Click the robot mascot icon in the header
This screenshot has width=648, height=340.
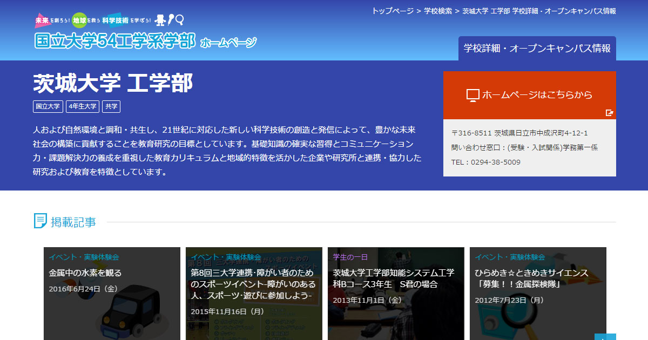pyautogui.click(x=160, y=21)
